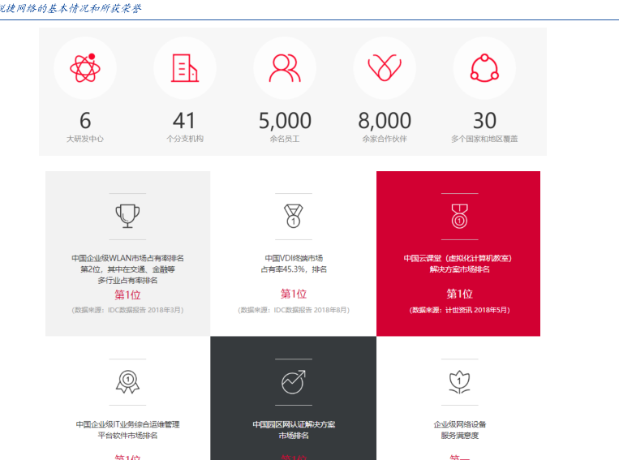Select the red 中国云课堂 card
Screen dimensions: 619x460
(458, 253)
